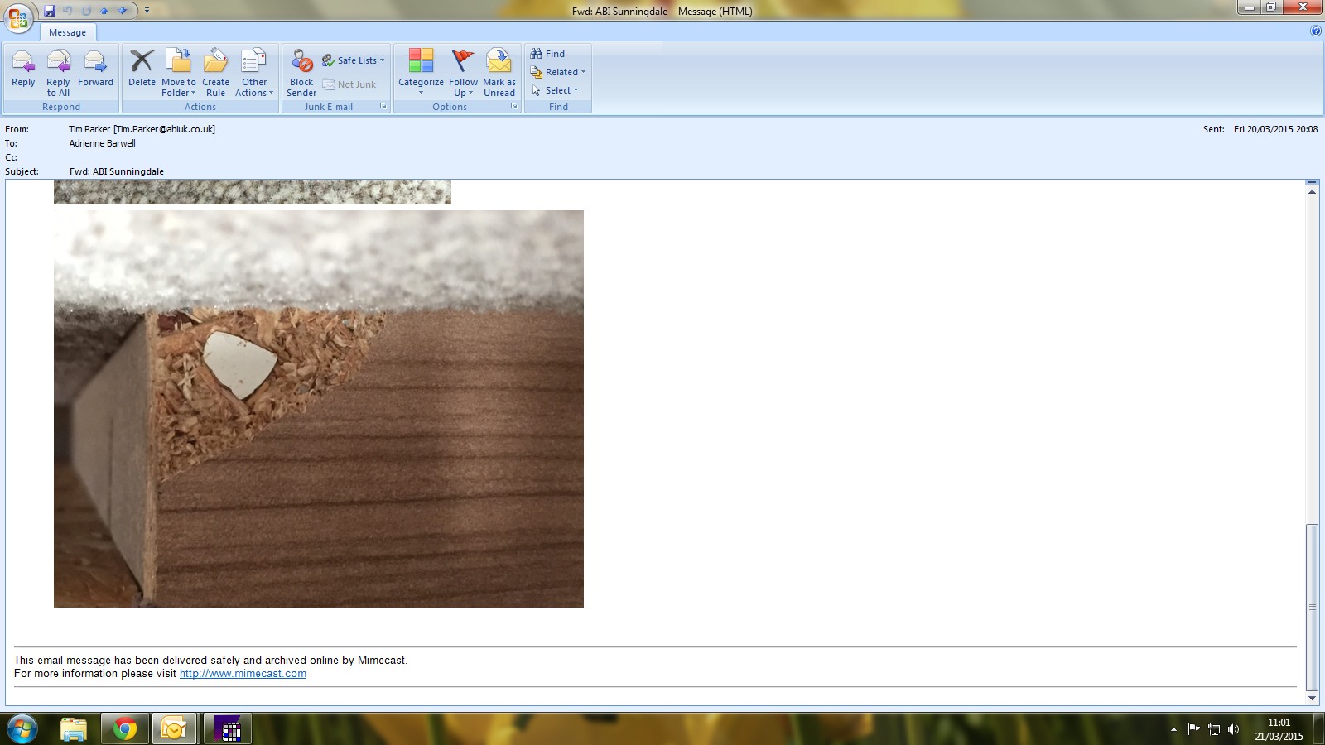
Task: Open the mimecast.com hyperlink
Action: (x=243, y=674)
